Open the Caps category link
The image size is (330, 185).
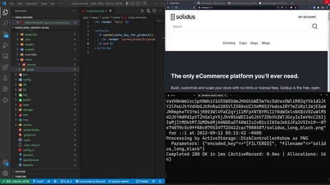(243, 43)
